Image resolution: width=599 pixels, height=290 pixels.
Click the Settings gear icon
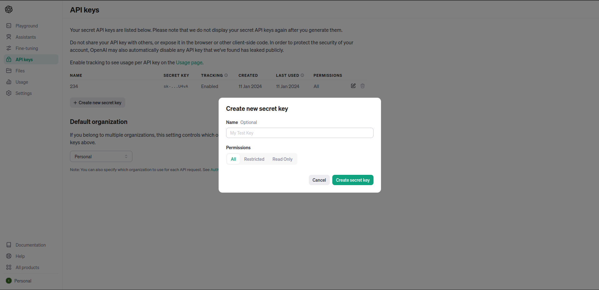point(9,93)
